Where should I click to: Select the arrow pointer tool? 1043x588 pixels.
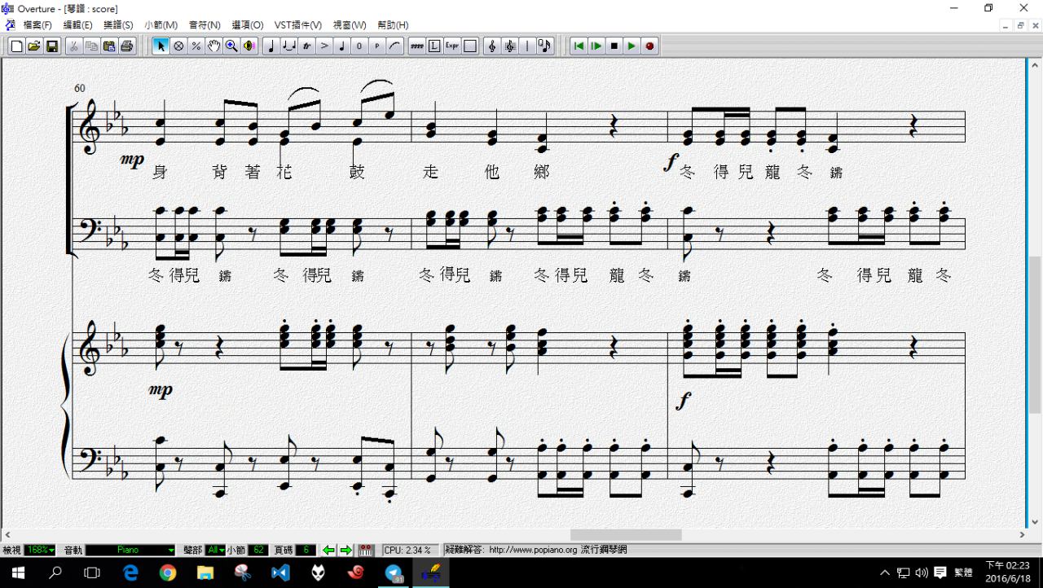coord(161,46)
